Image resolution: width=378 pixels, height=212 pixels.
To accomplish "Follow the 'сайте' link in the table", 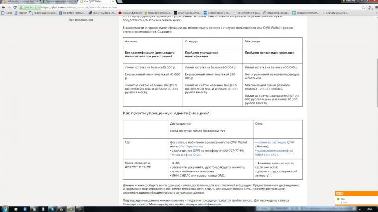I will point(180,142).
